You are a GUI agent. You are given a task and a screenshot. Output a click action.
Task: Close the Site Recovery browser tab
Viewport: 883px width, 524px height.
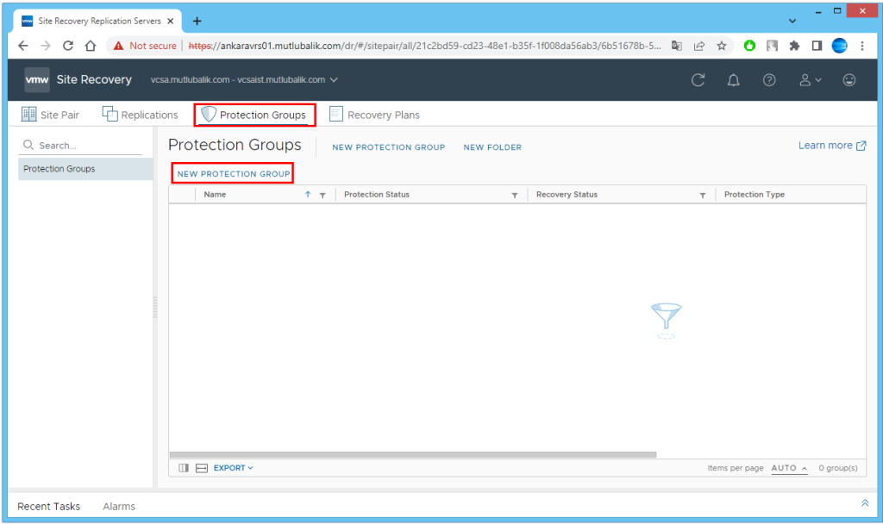(x=170, y=21)
